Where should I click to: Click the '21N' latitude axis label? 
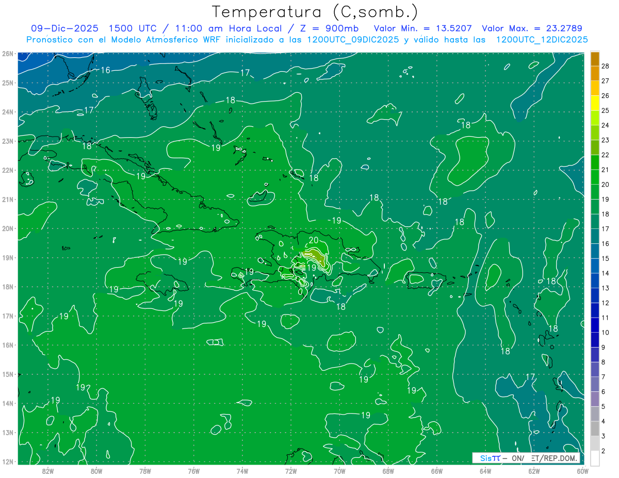[7, 200]
